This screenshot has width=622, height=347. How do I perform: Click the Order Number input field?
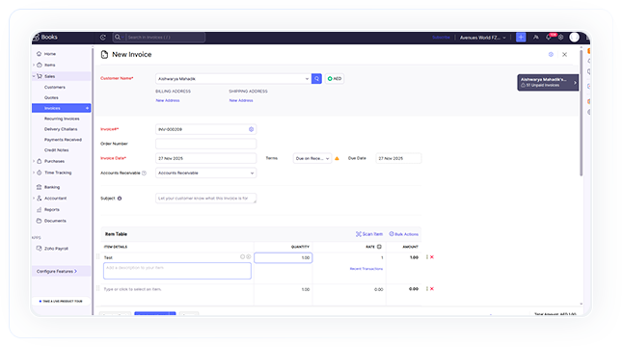click(x=205, y=144)
